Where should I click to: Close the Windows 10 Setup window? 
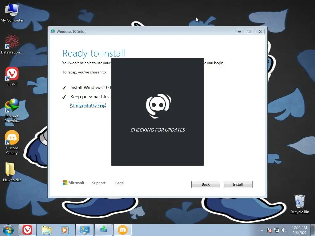click(260, 32)
